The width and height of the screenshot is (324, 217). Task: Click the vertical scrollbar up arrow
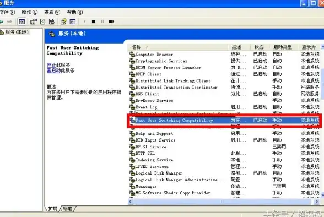point(322,47)
